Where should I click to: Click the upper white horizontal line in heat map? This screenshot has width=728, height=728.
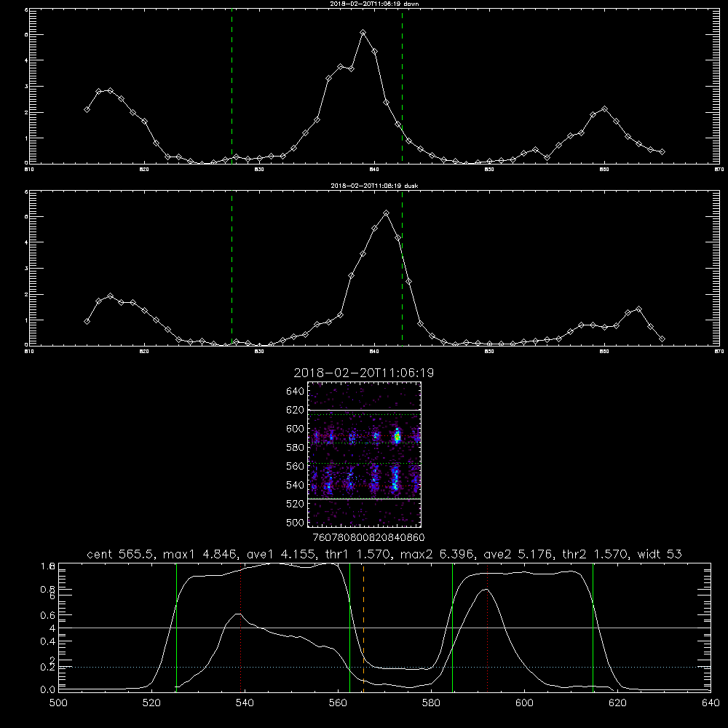click(365, 410)
